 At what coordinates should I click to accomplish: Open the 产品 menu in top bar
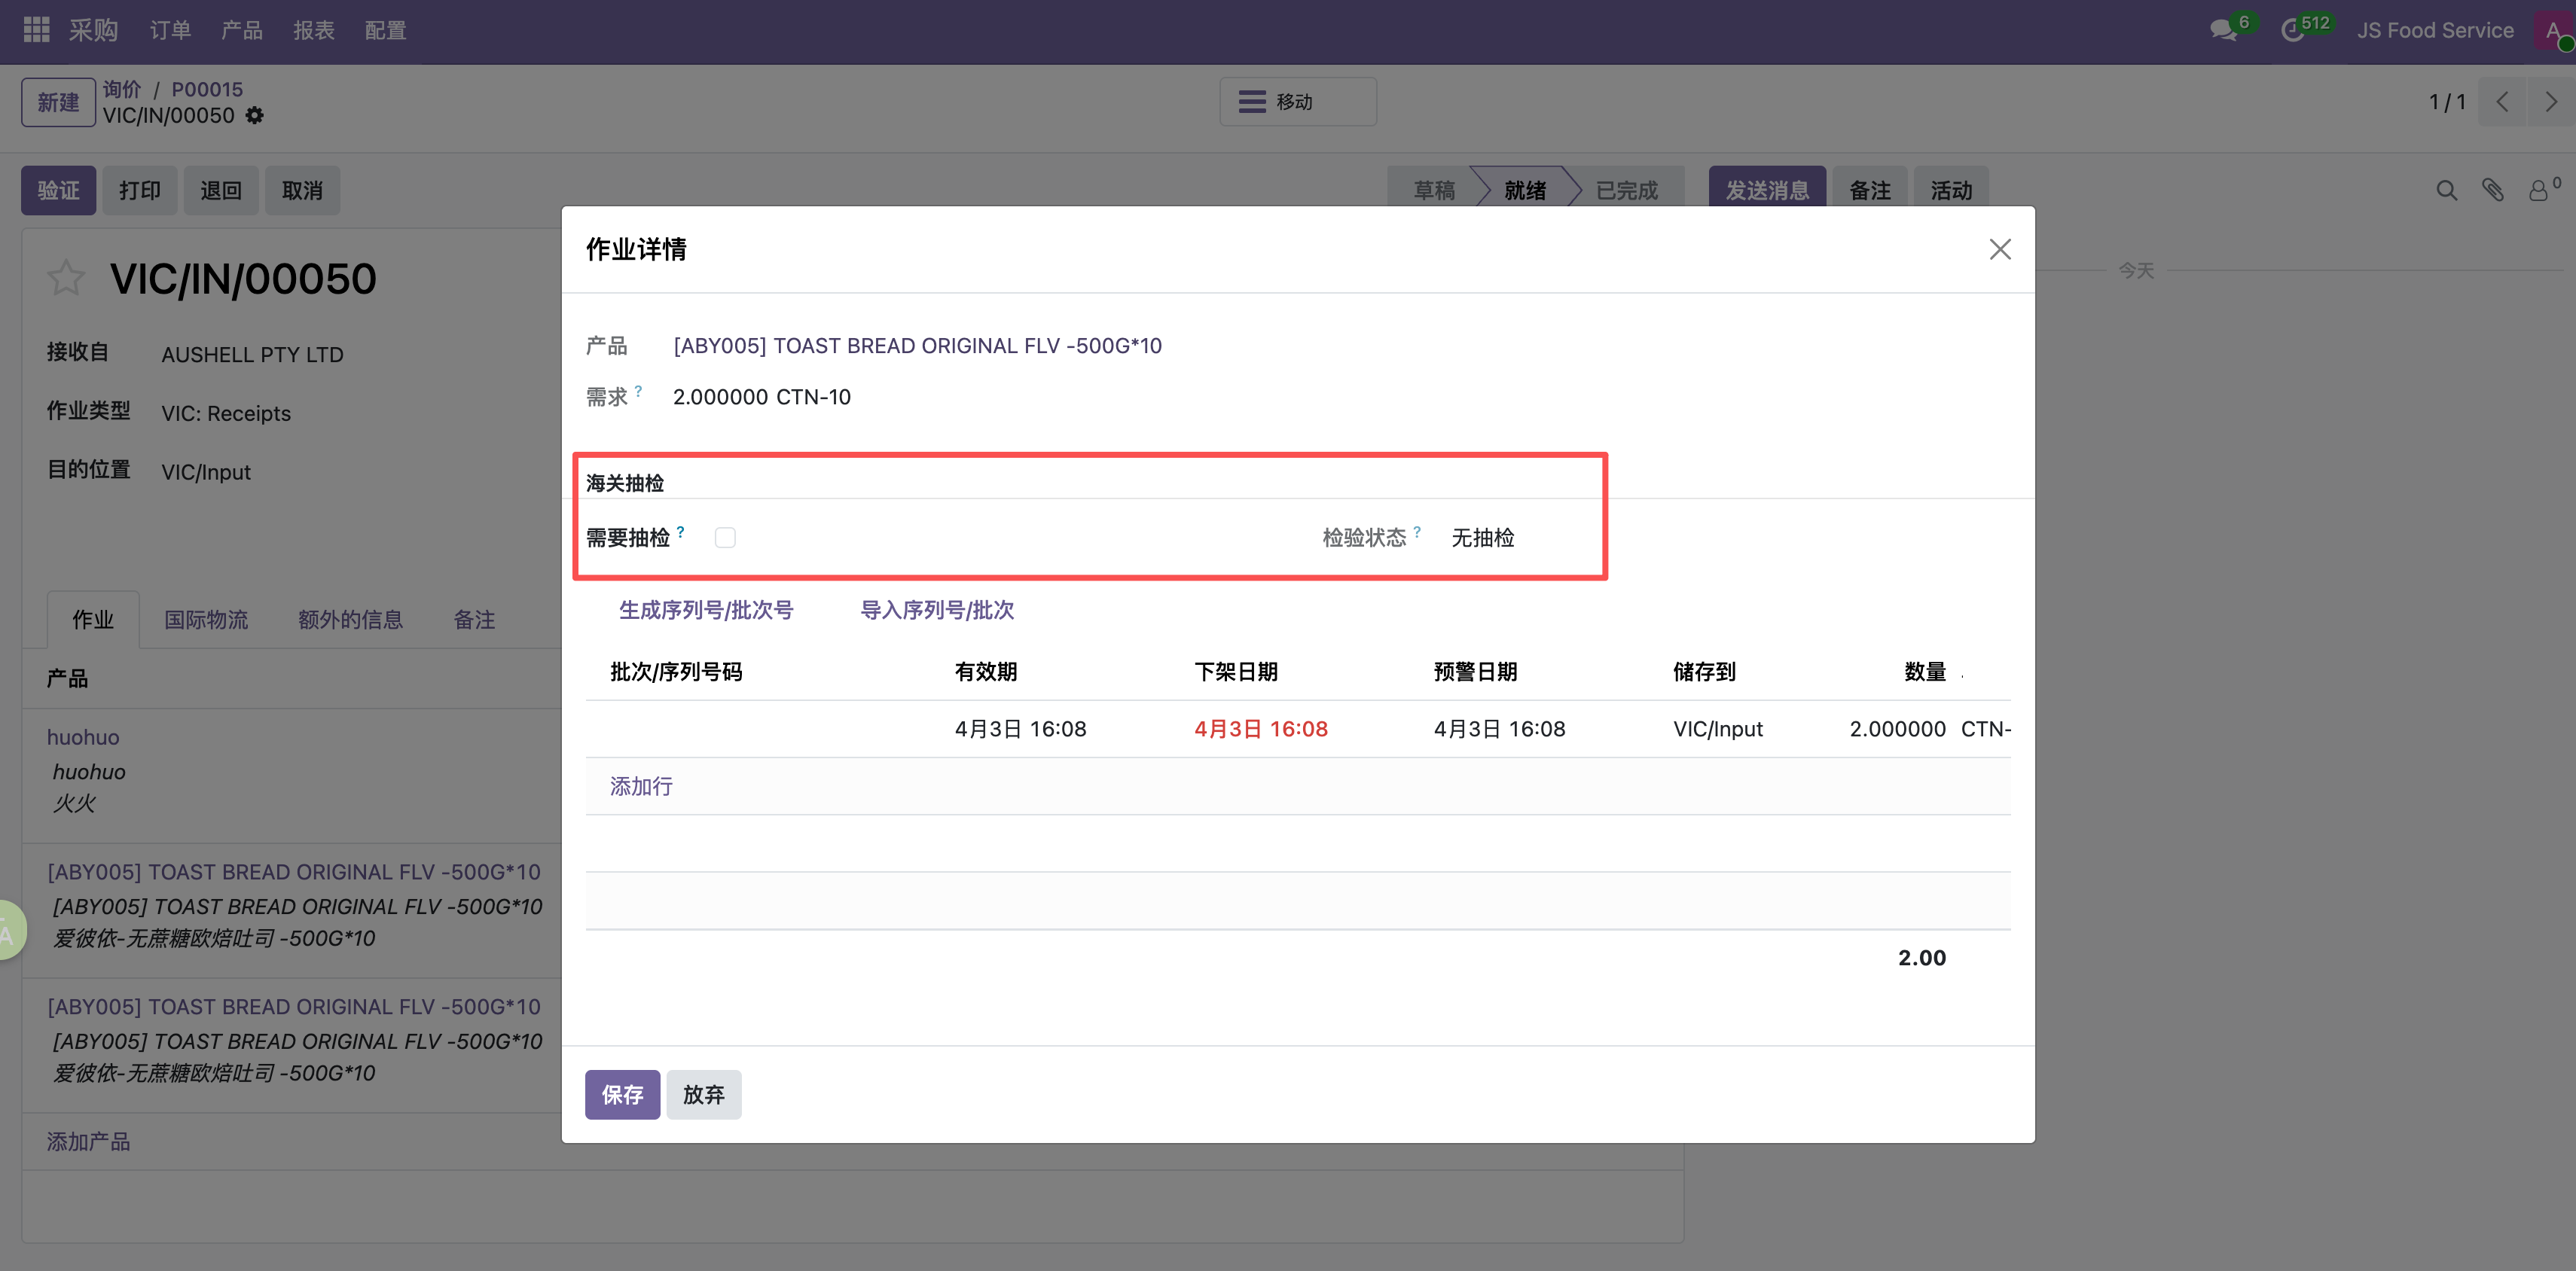(242, 30)
